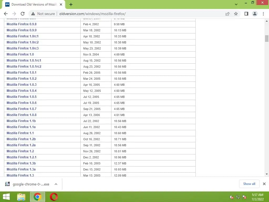Close the downloads bar
Viewport: 269px width, 202px height.
click(264, 184)
